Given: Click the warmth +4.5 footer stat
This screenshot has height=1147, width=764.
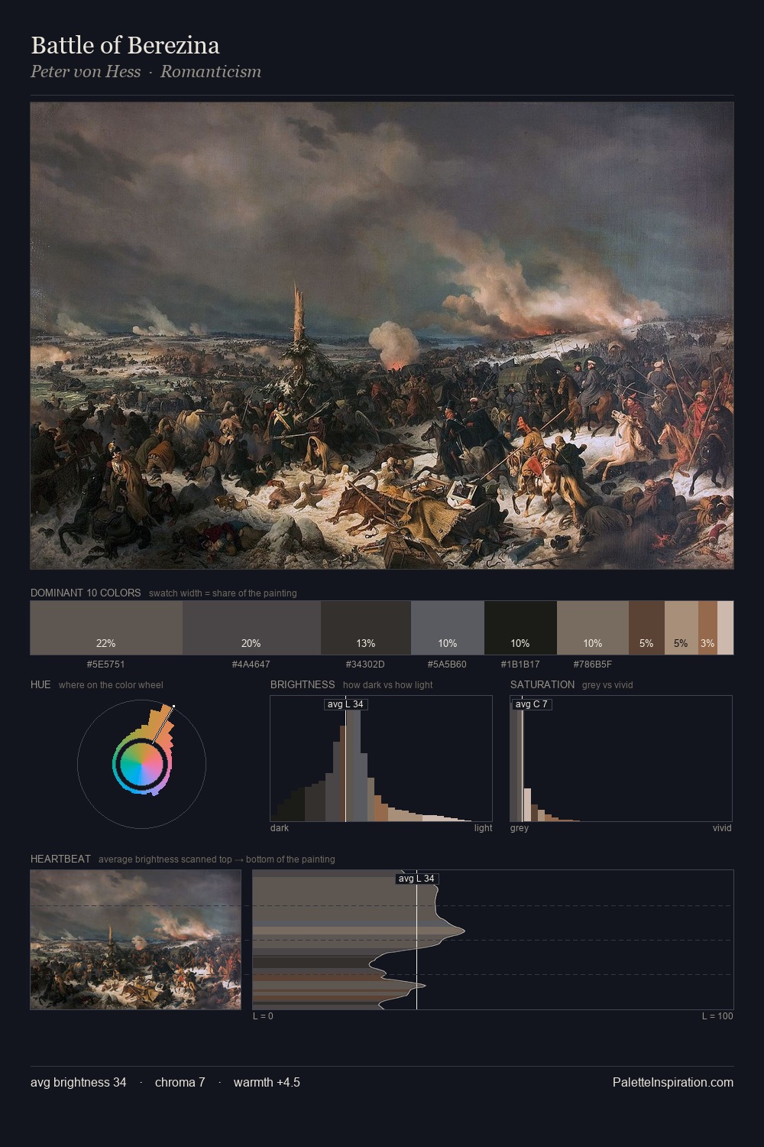Looking at the screenshot, I should coord(267,1083).
